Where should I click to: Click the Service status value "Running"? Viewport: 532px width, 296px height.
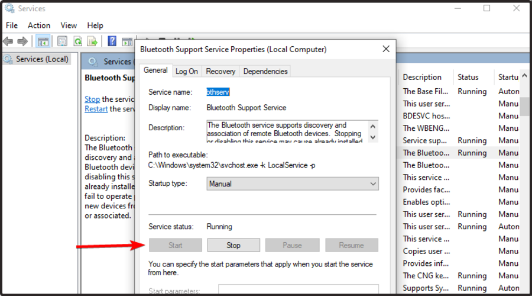[x=219, y=227]
